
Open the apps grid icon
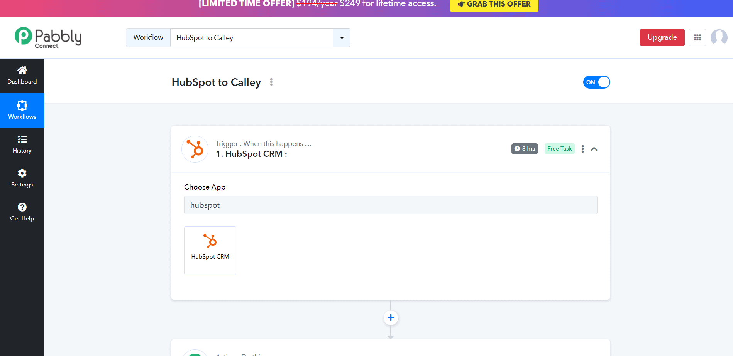[x=697, y=37]
